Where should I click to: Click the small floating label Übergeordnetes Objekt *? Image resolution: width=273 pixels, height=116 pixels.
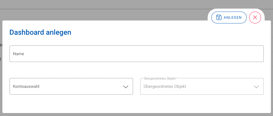(161, 78)
